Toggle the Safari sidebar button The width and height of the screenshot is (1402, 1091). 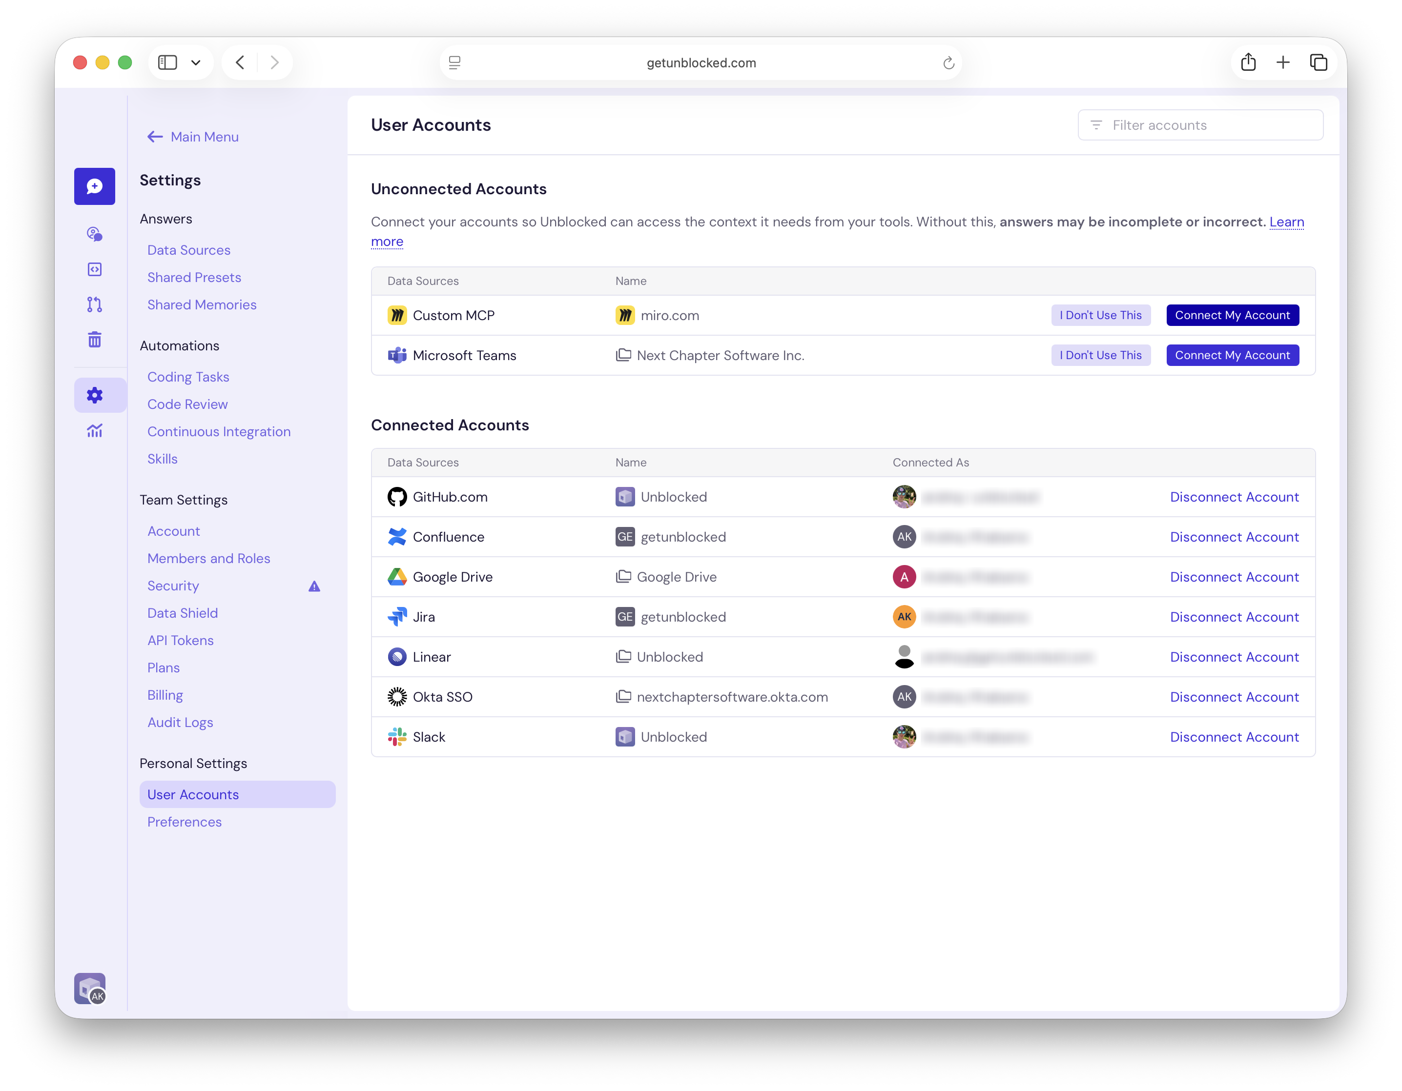(x=167, y=62)
